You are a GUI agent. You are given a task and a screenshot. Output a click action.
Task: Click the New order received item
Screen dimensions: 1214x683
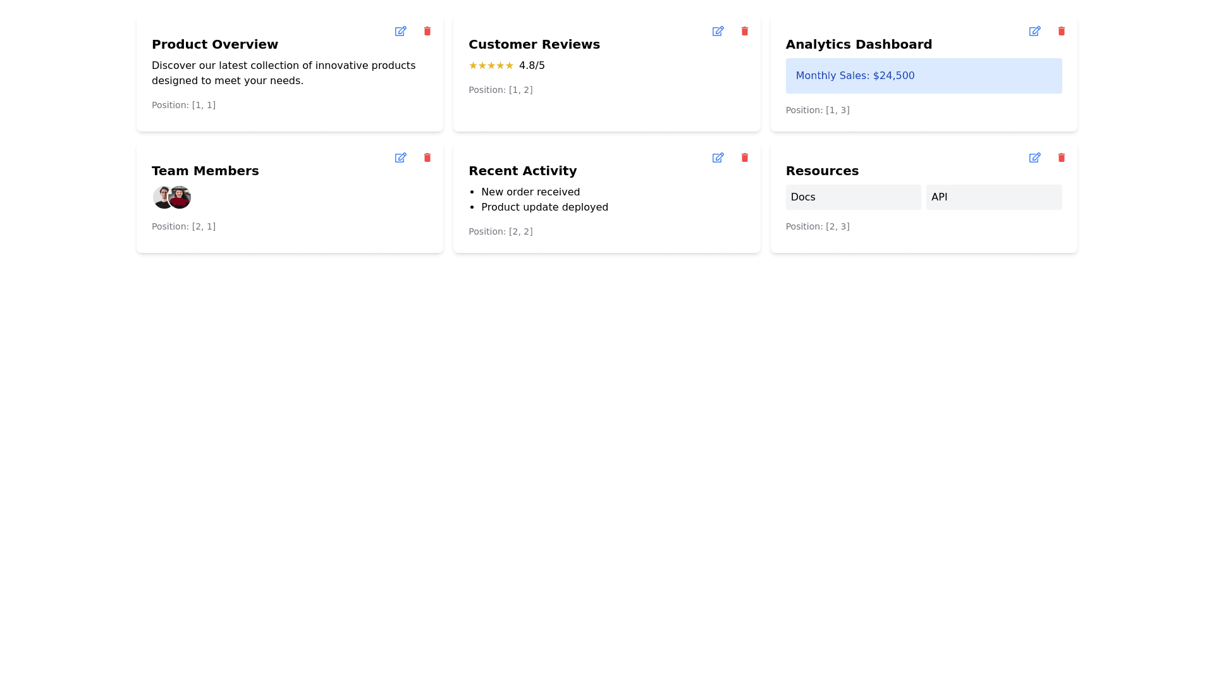point(530,192)
